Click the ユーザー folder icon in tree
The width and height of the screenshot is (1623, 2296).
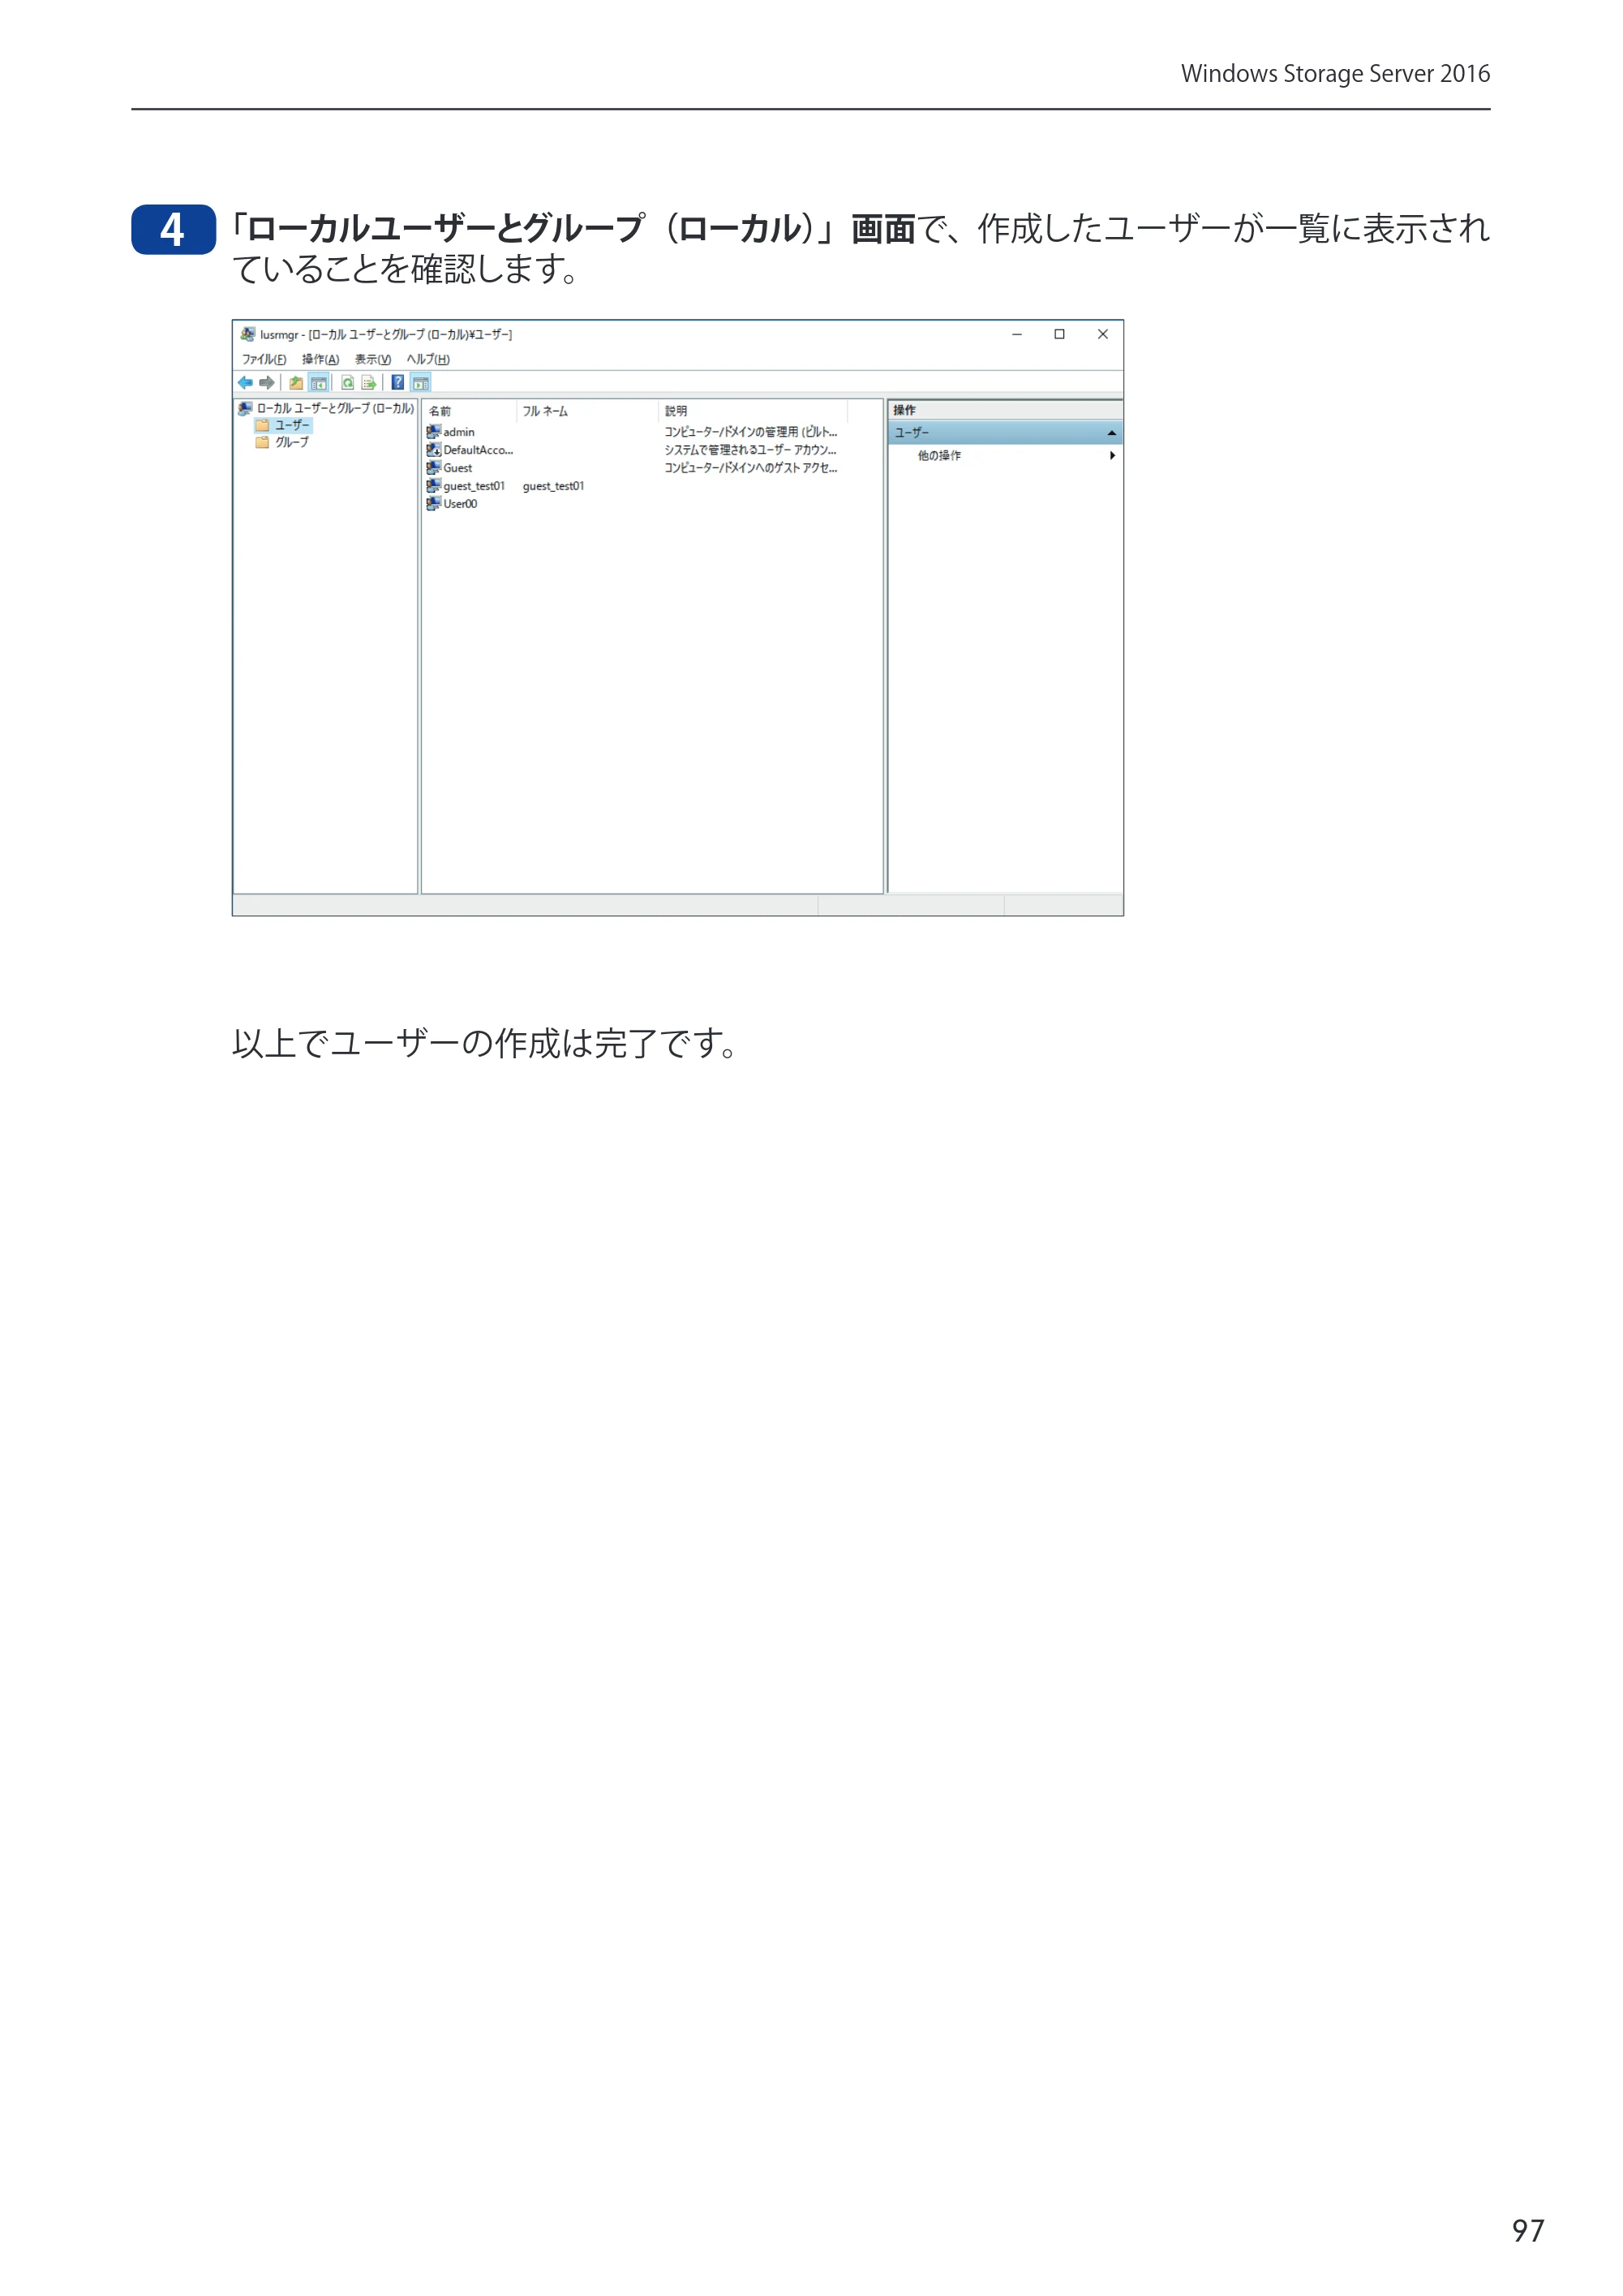point(263,425)
